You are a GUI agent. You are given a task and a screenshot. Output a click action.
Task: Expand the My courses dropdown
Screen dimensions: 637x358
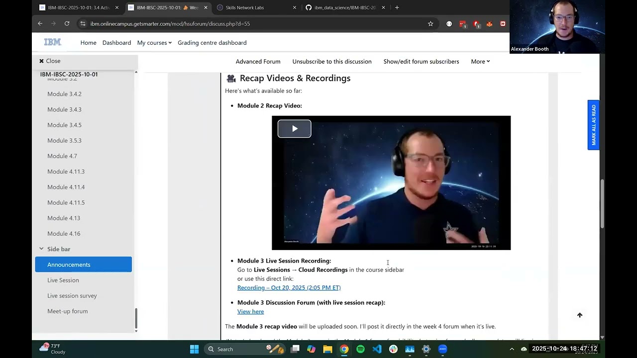pos(154,43)
